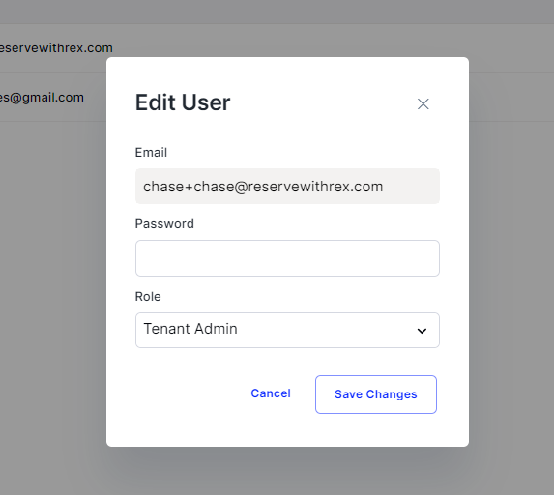Click the blank footer area left of Cancel
The width and height of the screenshot is (554, 495).
pos(188,393)
